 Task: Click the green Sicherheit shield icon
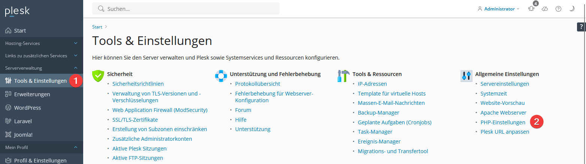pyautogui.click(x=98, y=76)
